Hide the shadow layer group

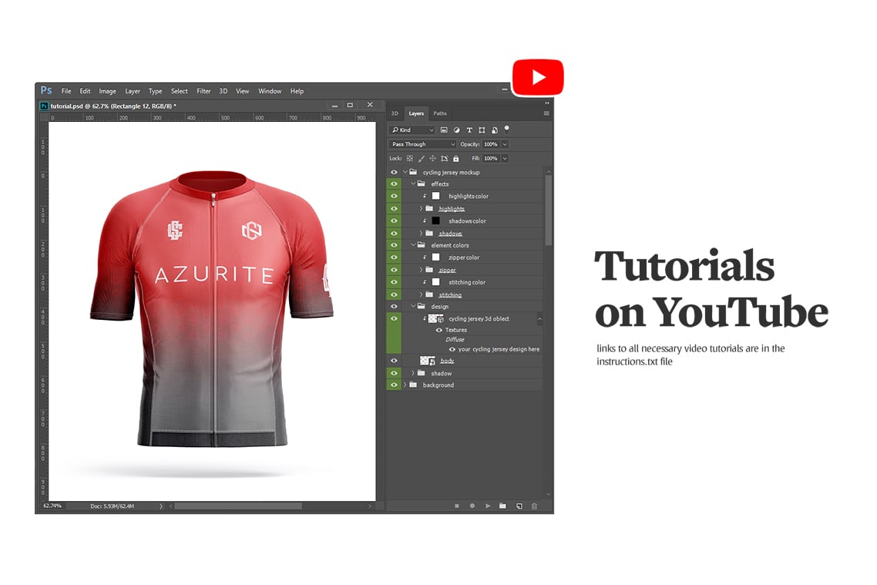pos(393,373)
